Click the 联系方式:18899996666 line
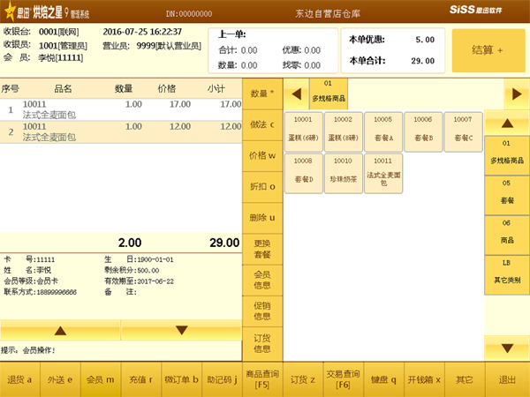Screen dimensions: 530x397 (41, 292)
